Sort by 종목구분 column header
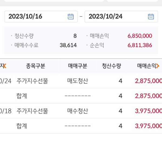 [35, 66]
